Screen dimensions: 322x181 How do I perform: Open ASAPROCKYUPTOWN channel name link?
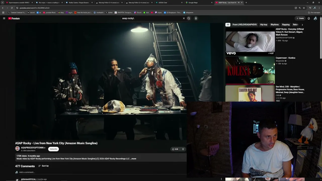tap(32, 148)
